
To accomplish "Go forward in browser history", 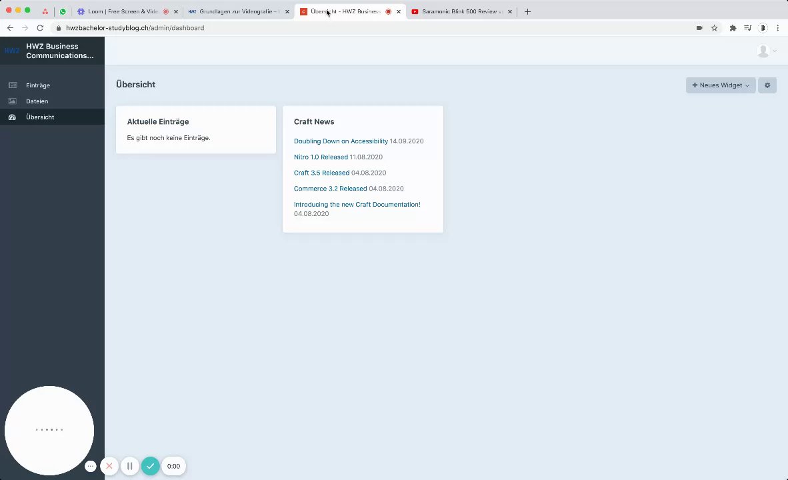I will pyautogui.click(x=25, y=28).
